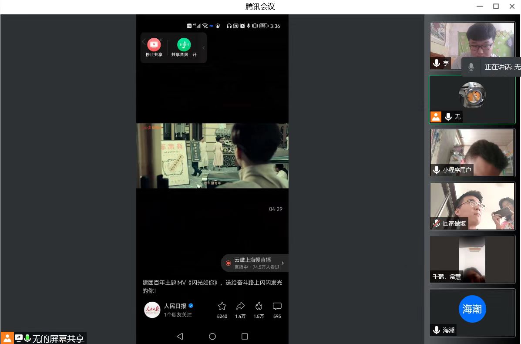The width and height of the screenshot is (521, 344).
Task: Toggle microphone icon on 宇's video tile
Action: (437, 64)
